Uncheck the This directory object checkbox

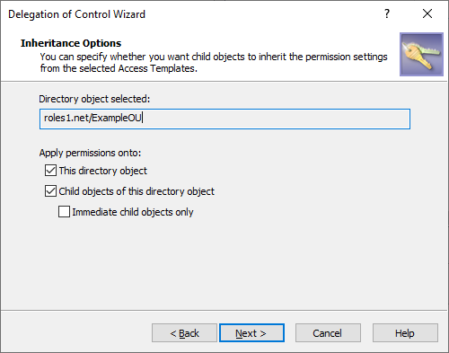pos(50,171)
